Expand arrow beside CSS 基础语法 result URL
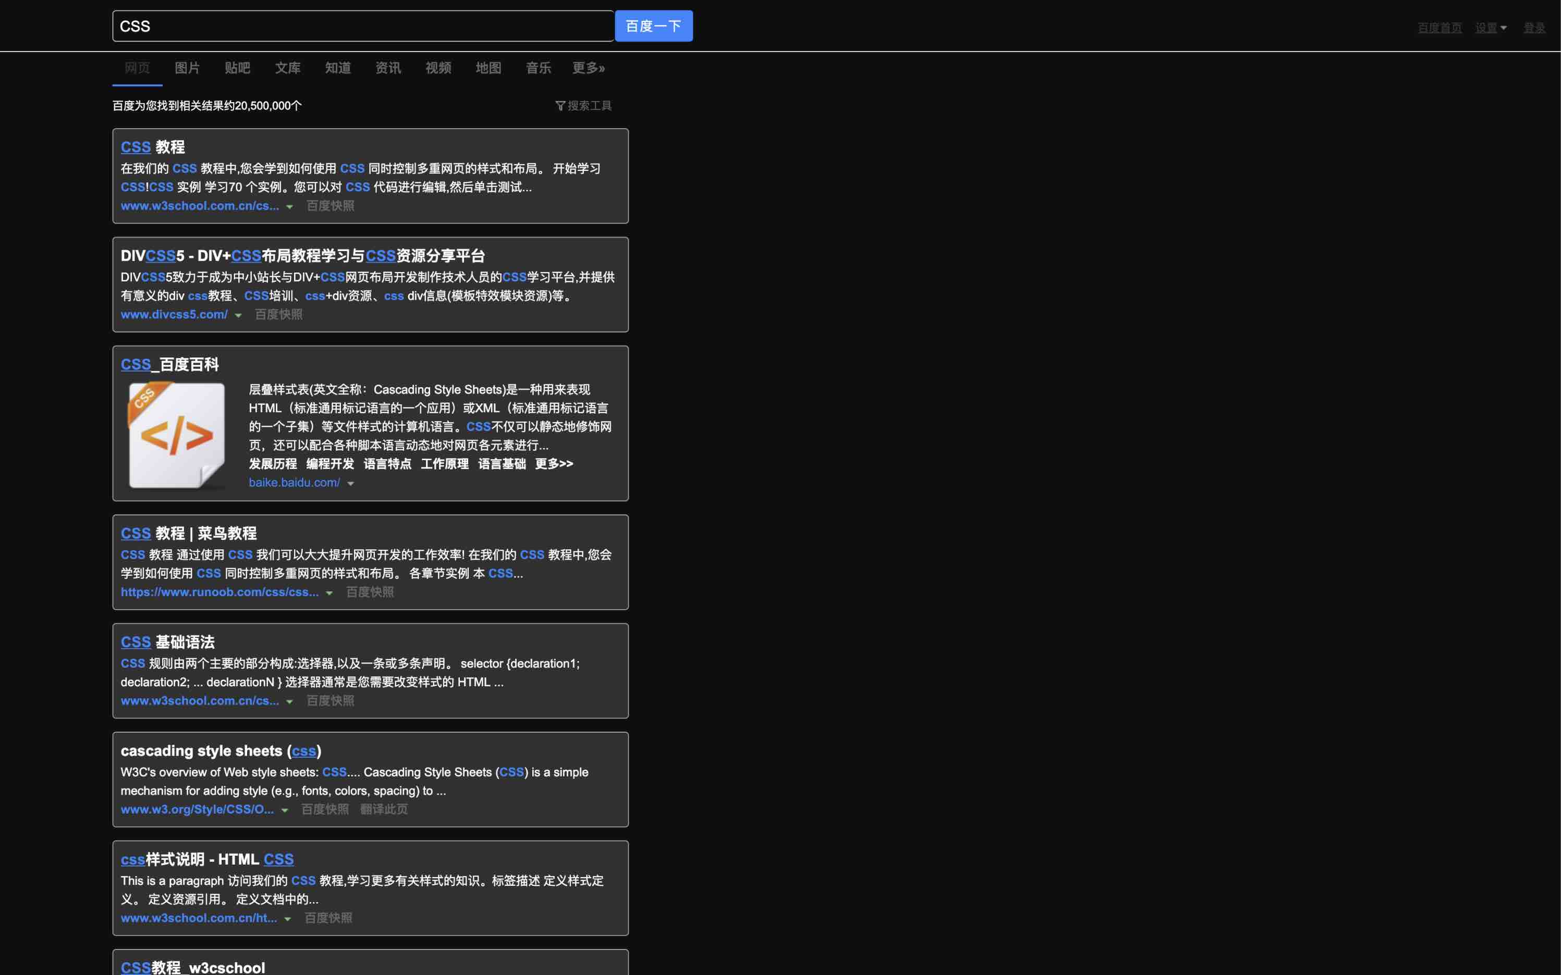1561x975 pixels. click(289, 702)
